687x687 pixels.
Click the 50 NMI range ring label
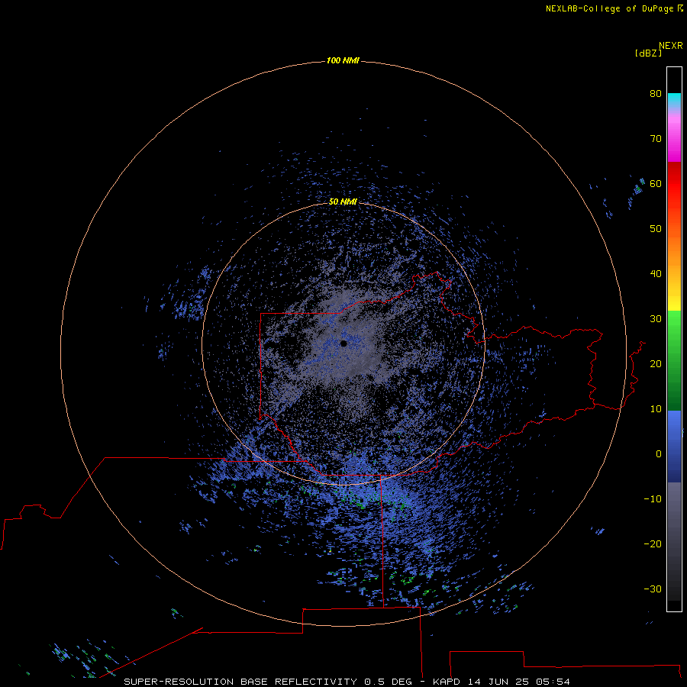(343, 202)
